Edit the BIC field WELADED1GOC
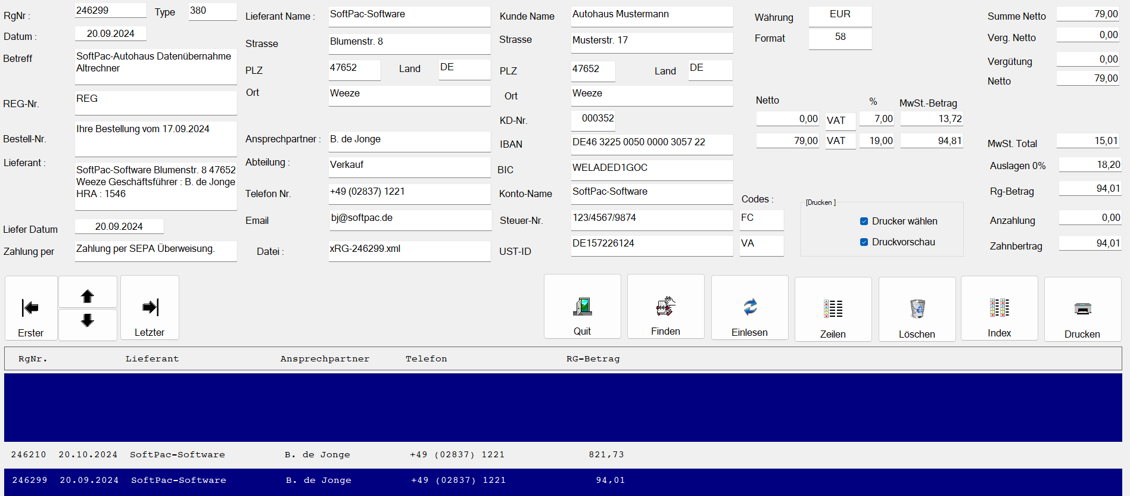 click(652, 170)
